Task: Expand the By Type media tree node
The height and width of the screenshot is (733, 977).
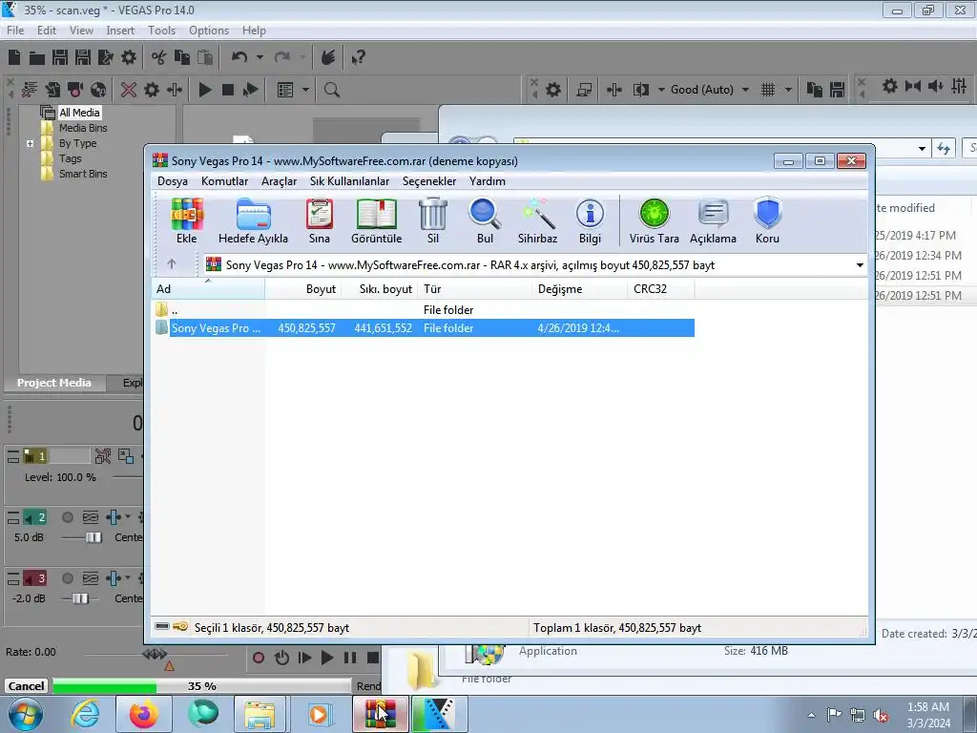Action: coord(30,143)
